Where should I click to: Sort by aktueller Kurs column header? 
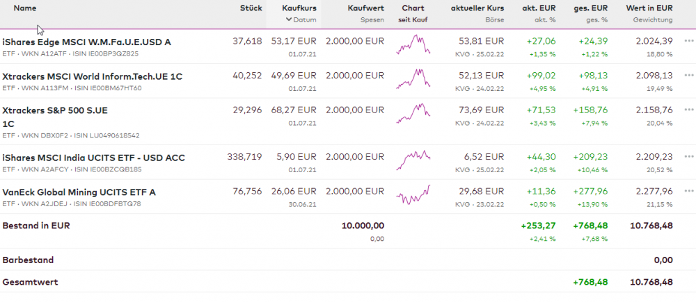(477, 8)
